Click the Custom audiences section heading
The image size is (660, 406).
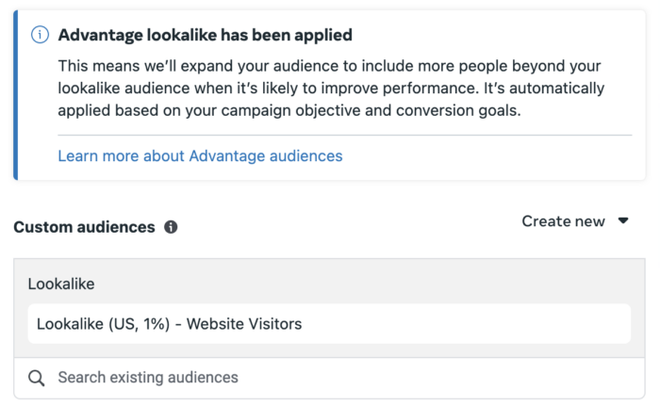click(84, 227)
